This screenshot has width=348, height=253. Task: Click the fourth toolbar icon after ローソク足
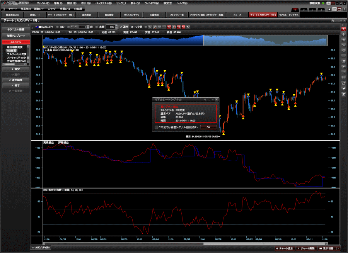pos(164,27)
